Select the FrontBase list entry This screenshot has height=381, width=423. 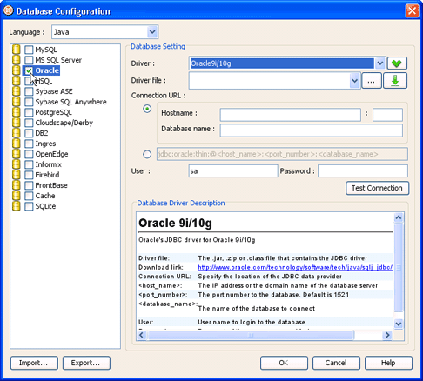click(51, 185)
